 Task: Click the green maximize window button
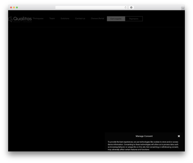pos(17,7)
